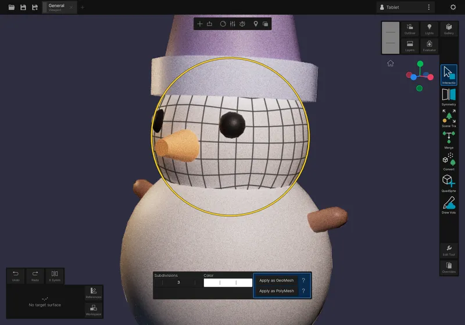Open the Overrides panel
Screen dimensions: 465x325
point(449,267)
